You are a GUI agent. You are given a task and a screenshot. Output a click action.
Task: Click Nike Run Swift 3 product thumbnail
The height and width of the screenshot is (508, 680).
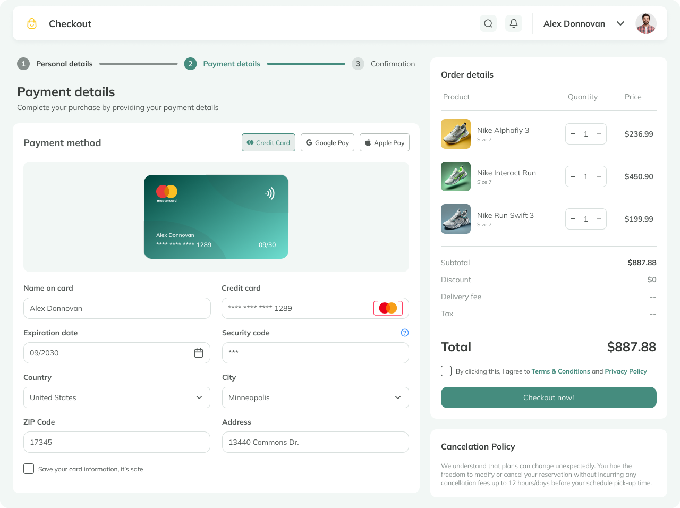click(456, 219)
